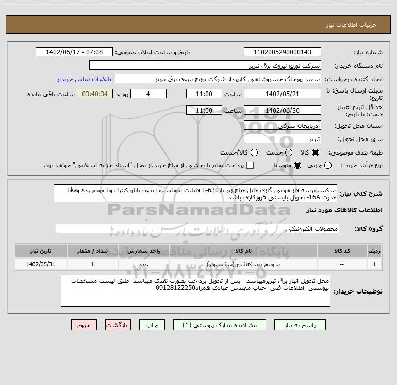Click the province field آذربایجان شرقی
The image size is (397, 385).
click(x=283, y=125)
